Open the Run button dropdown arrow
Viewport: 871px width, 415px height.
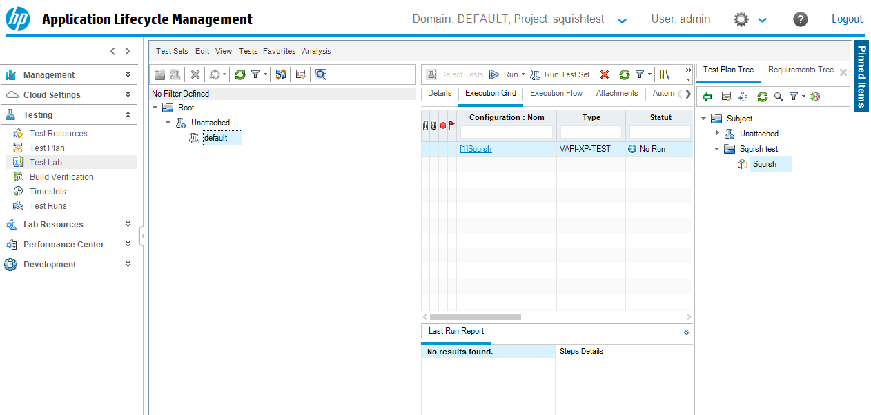coord(523,74)
